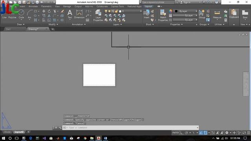Click Match Properties icon
Image resolution: width=251 pixels, height=141 pixels.
coord(163,15)
